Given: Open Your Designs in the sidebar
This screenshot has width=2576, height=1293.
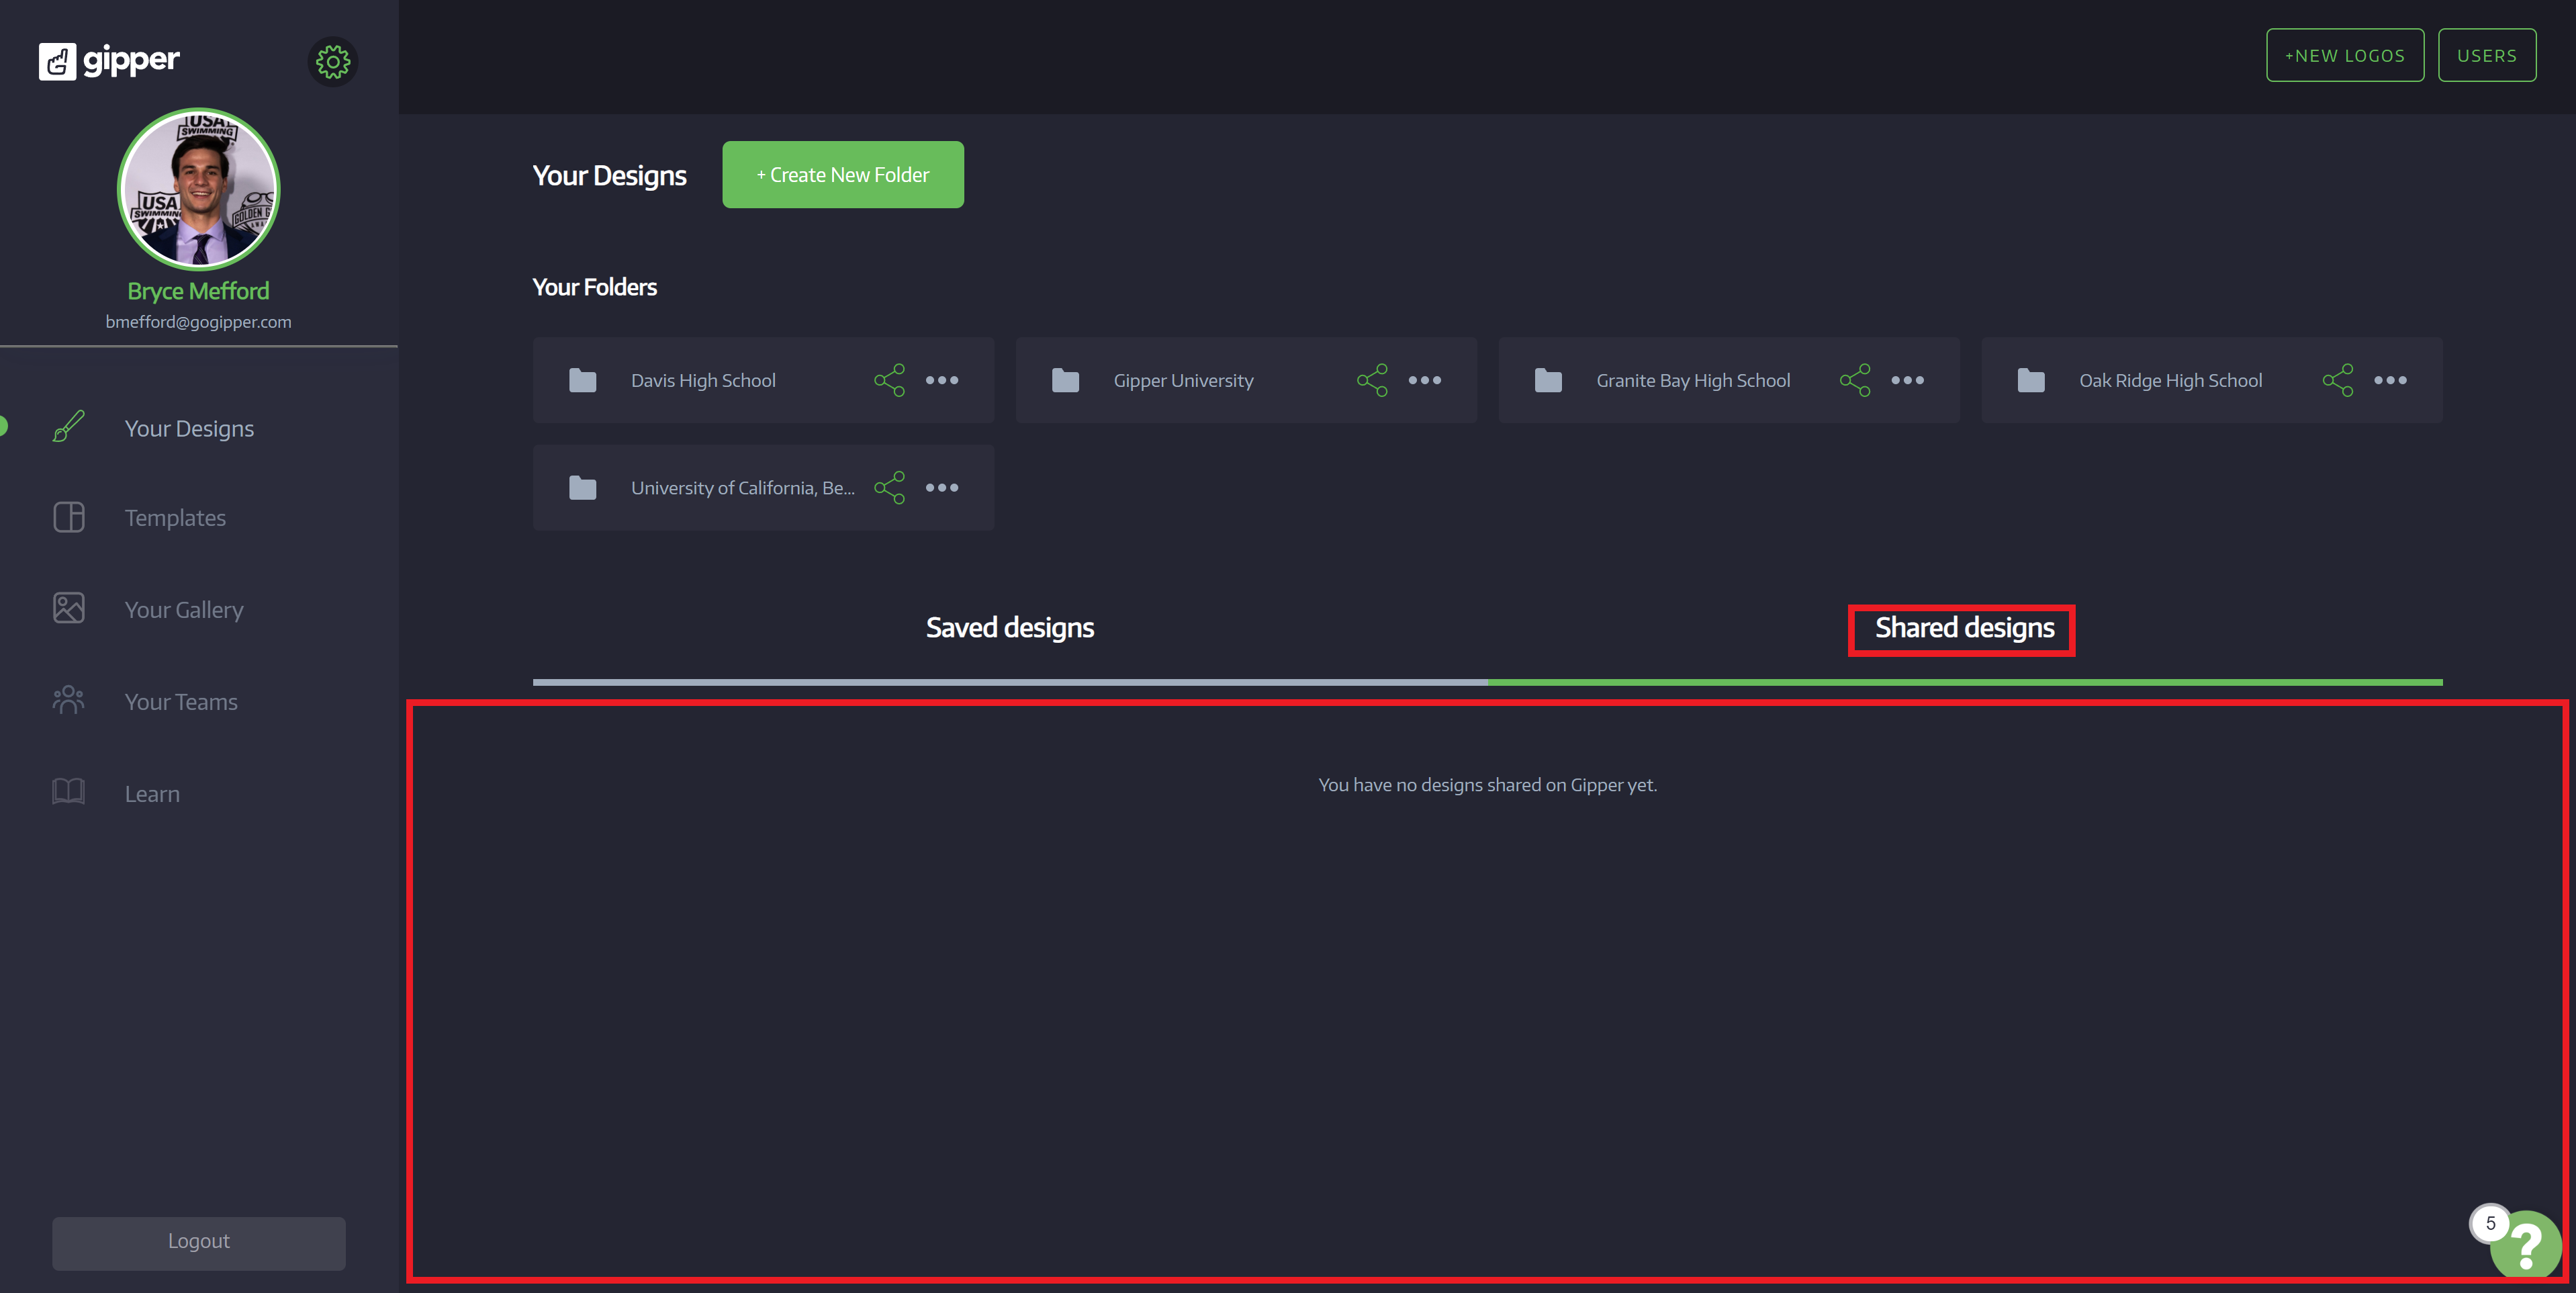Looking at the screenshot, I should click(x=189, y=428).
